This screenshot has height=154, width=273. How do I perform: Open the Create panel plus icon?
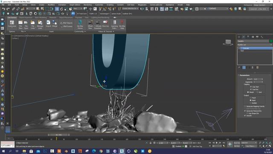coord(239,37)
